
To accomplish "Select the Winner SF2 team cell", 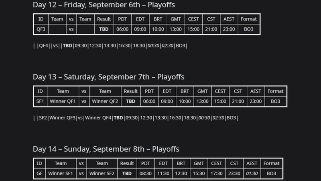I will (x=102, y=173).
